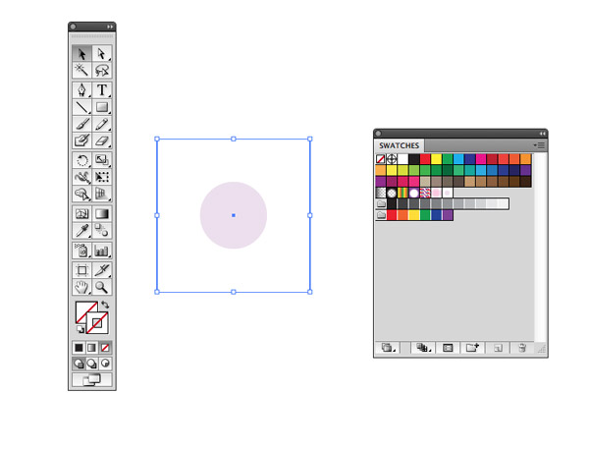Delete swatch with trash icon
Screen dimensions: 589x449
pos(522,348)
